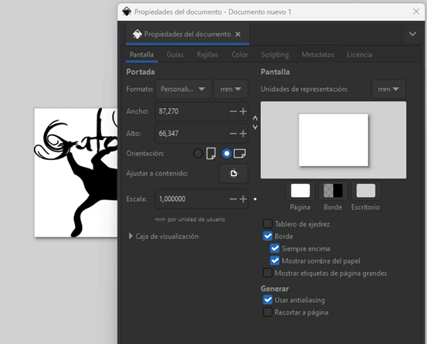
Task: Open the Rejillas tab
Action: [207, 55]
